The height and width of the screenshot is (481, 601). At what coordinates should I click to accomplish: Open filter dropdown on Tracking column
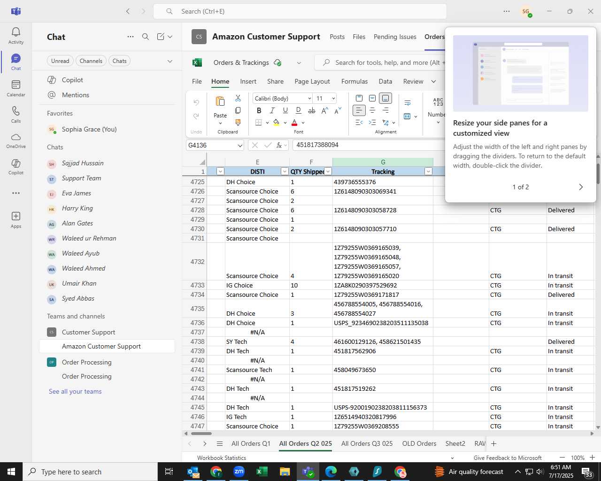[428, 171]
